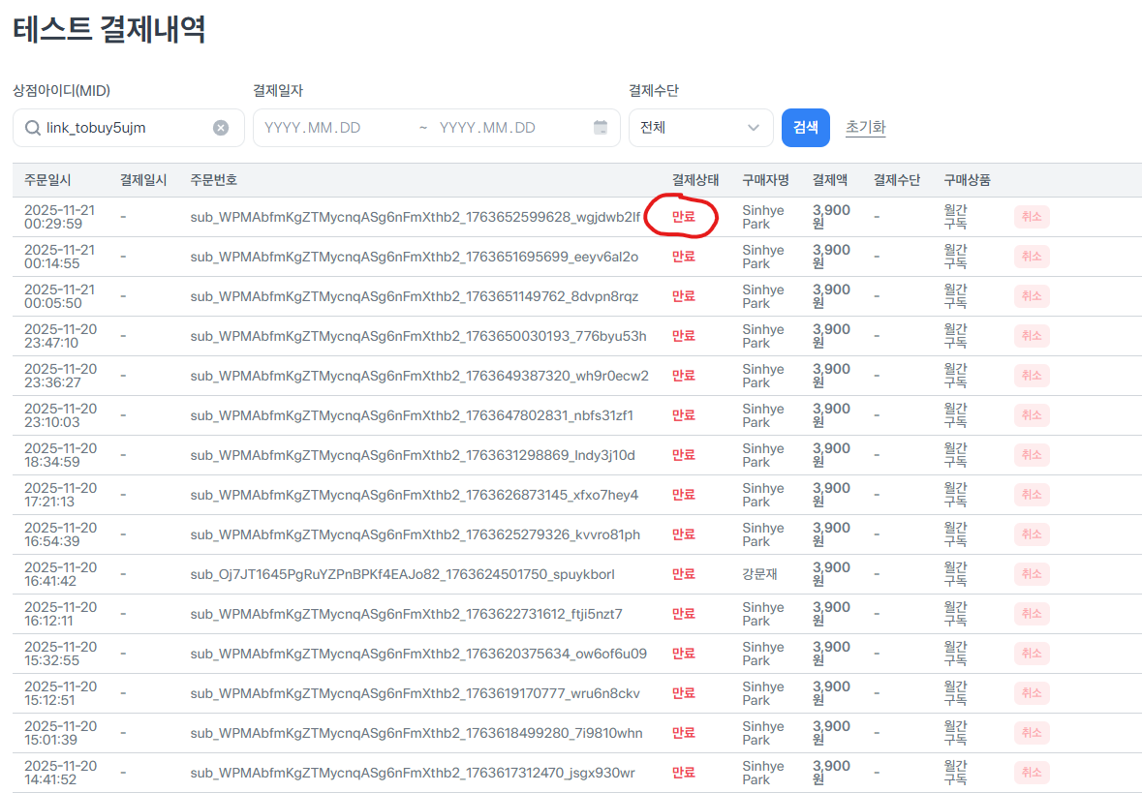Click the 주문일시 column header
Image resolution: width=1142 pixels, height=793 pixels.
(47, 181)
